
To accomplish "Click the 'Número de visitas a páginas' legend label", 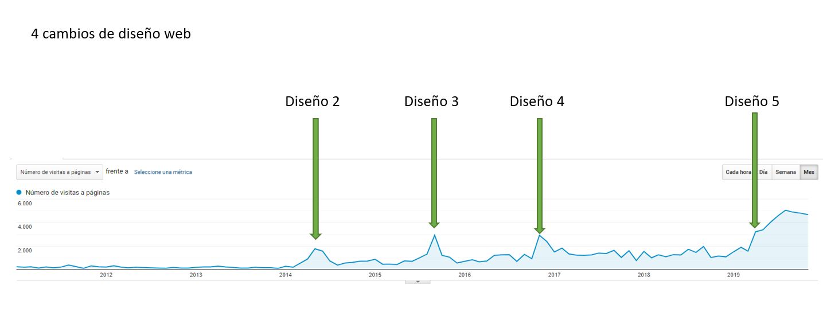I will tap(68, 193).
